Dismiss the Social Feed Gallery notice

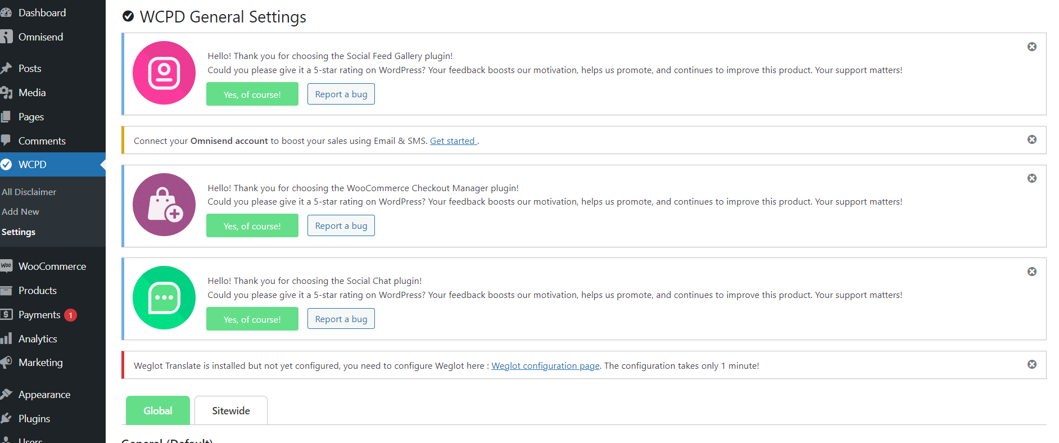pyautogui.click(x=1032, y=47)
